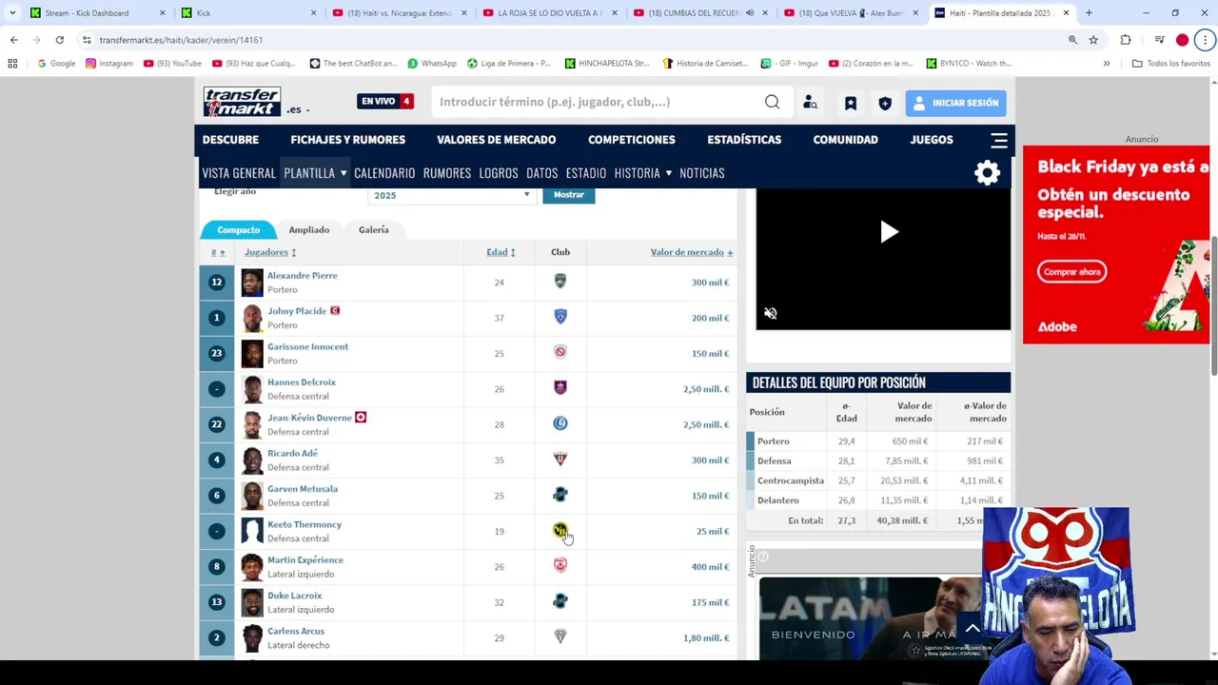Switch to the Compacto view tab
Image resolution: width=1218 pixels, height=685 pixels.
click(238, 229)
